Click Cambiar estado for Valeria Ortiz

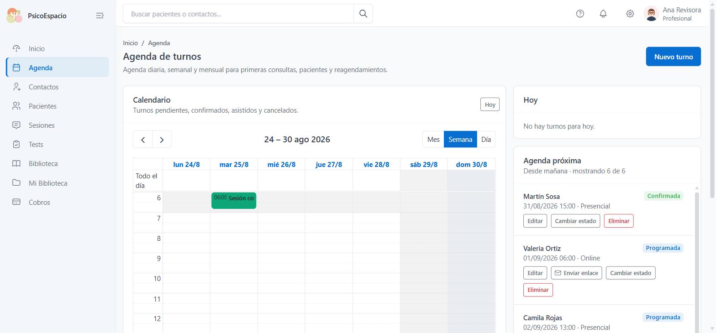click(x=631, y=273)
